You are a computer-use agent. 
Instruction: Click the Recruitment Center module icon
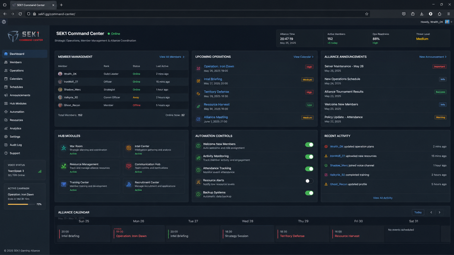tap(129, 184)
